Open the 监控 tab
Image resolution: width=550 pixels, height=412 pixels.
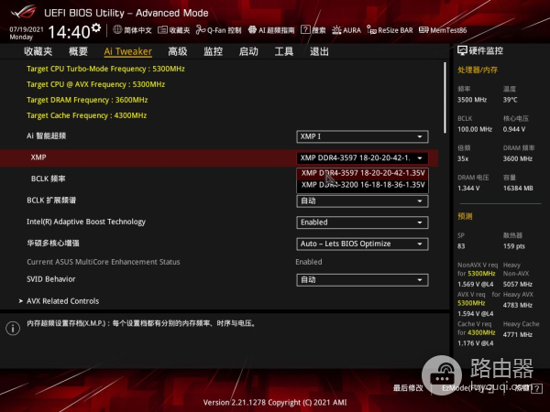click(213, 51)
